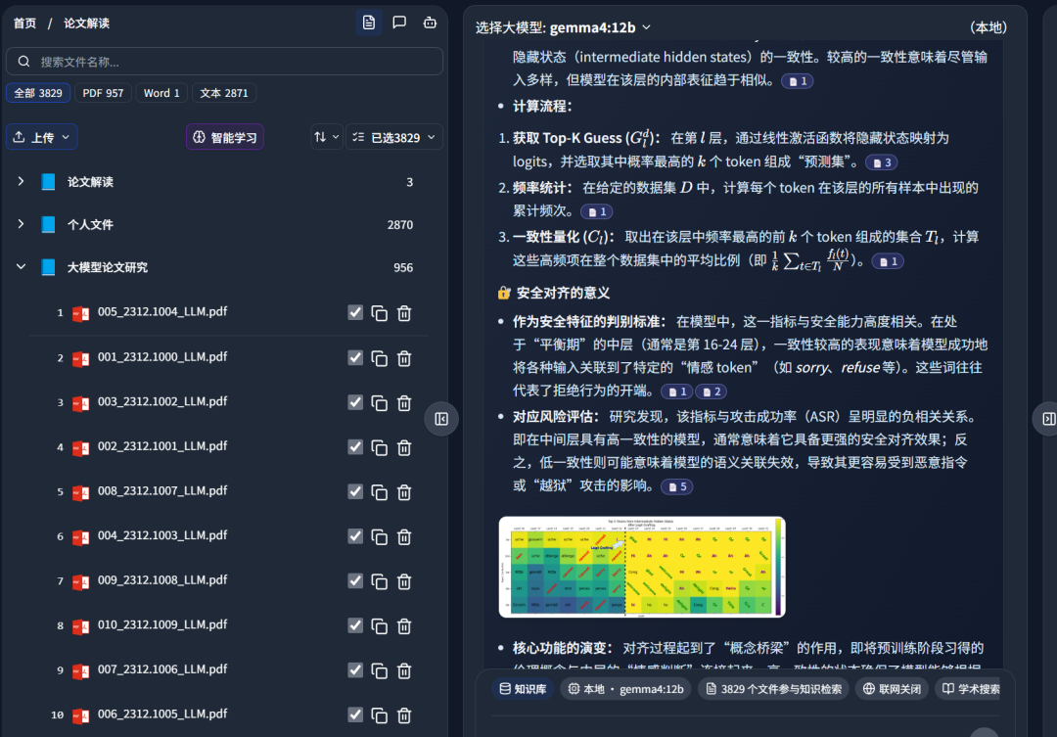Uncheck 008_2312.1007_LLM.pdf checkbox
This screenshot has height=737, width=1057.
point(355,491)
